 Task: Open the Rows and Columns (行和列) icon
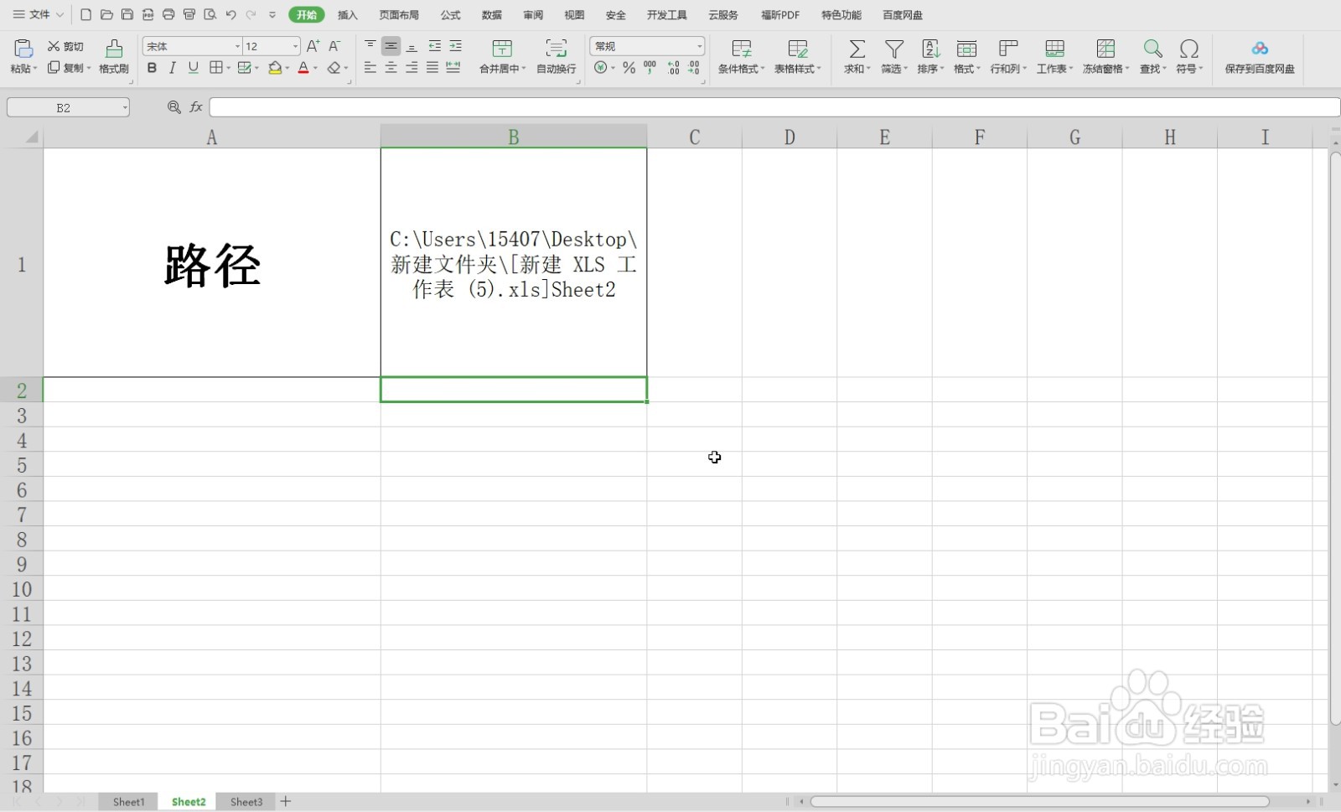(x=1008, y=49)
